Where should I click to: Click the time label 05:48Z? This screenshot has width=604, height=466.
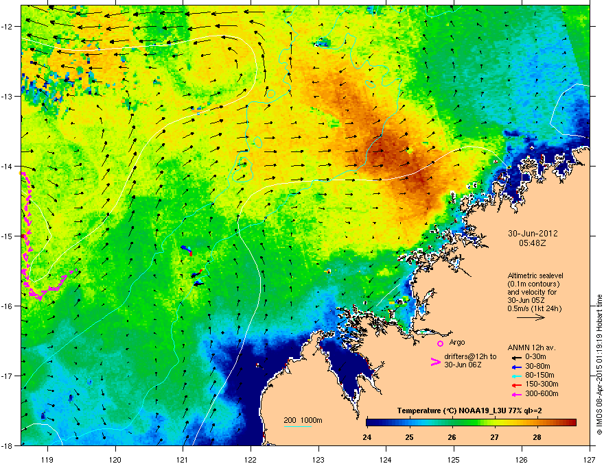[533, 243]
